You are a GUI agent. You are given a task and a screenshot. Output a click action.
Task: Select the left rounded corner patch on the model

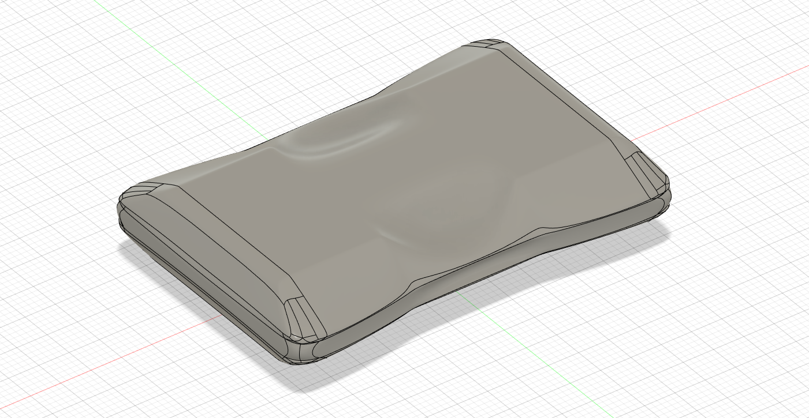(141, 189)
